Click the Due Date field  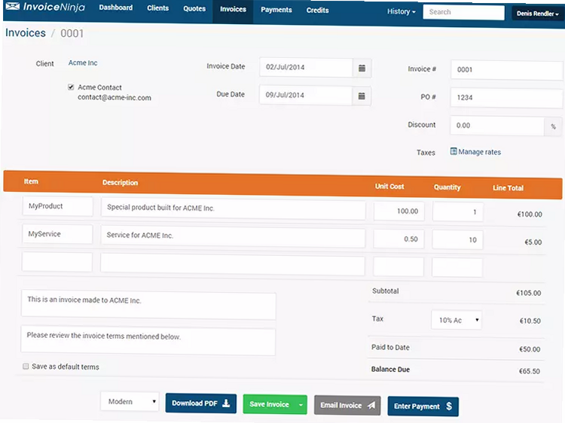[x=306, y=96]
